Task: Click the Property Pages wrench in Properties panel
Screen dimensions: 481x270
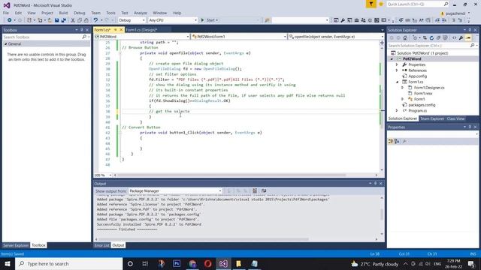Action: [x=404, y=141]
